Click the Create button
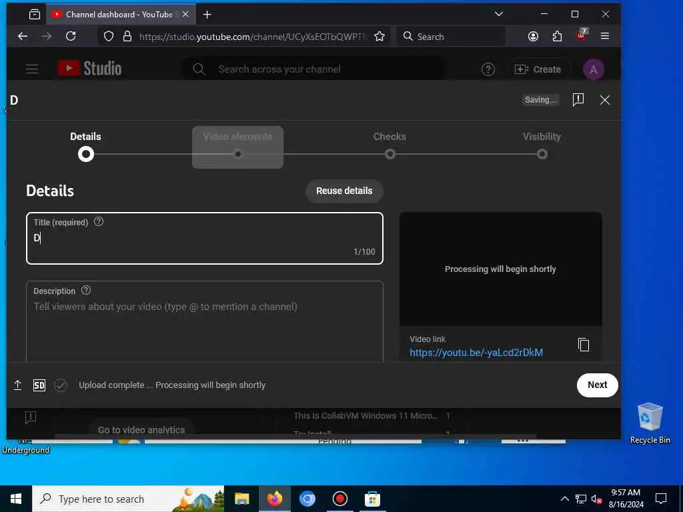 point(538,69)
